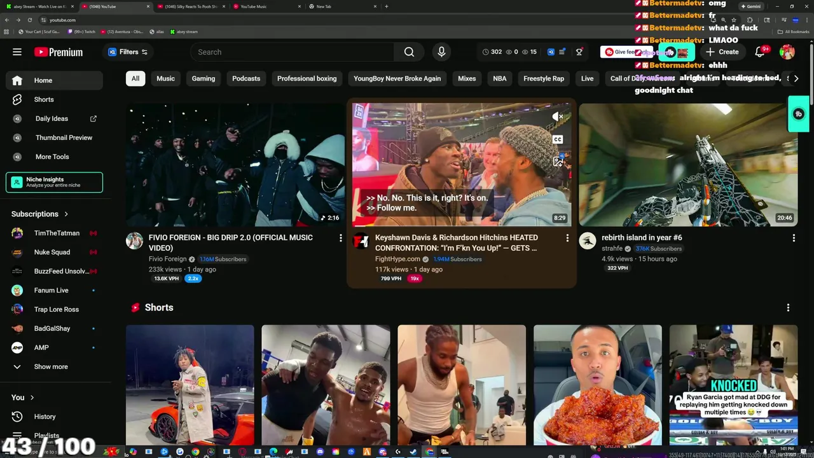Open Ryan Garcia KNOCKED short
The height and width of the screenshot is (458, 814).
733,385
